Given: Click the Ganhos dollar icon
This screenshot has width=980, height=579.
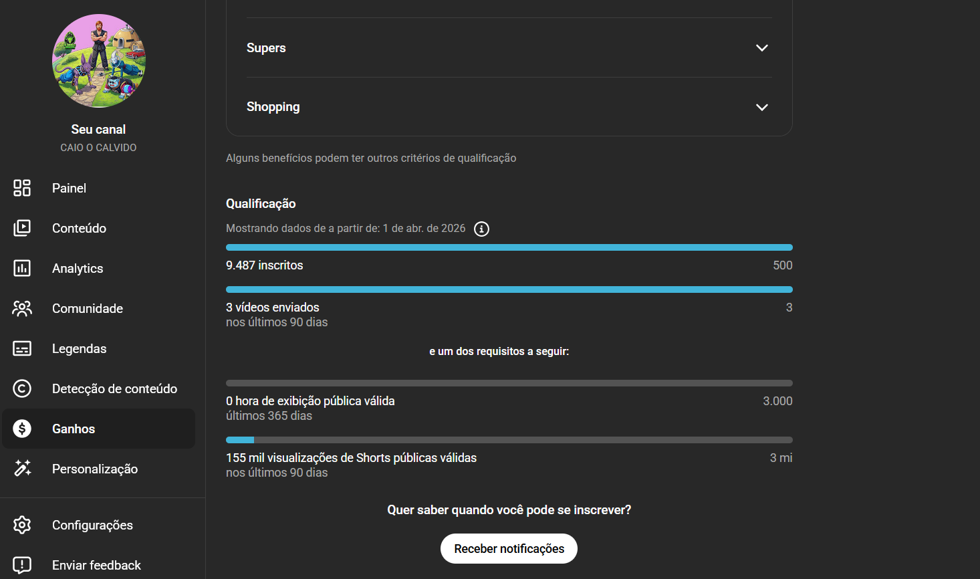Looking at the screenshot, I should click(x=22, y=429).
